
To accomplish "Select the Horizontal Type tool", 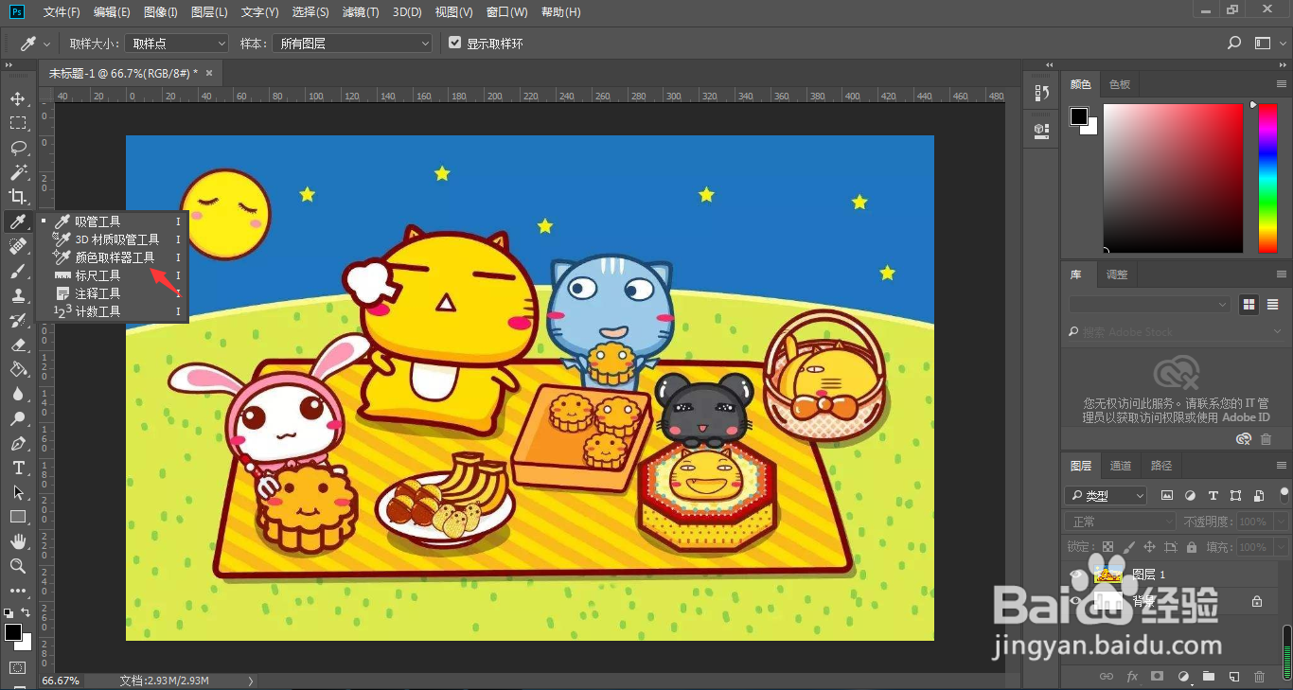I will pyautogui.click(x=17, y=468).
